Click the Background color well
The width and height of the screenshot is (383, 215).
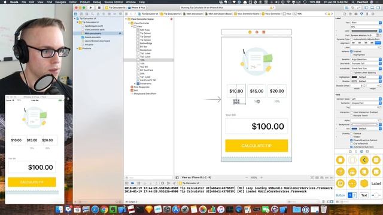click(364, 125)
